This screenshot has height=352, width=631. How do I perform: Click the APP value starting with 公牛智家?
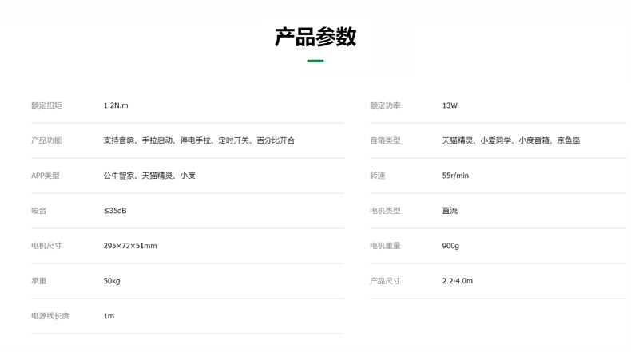coord(149,176)
